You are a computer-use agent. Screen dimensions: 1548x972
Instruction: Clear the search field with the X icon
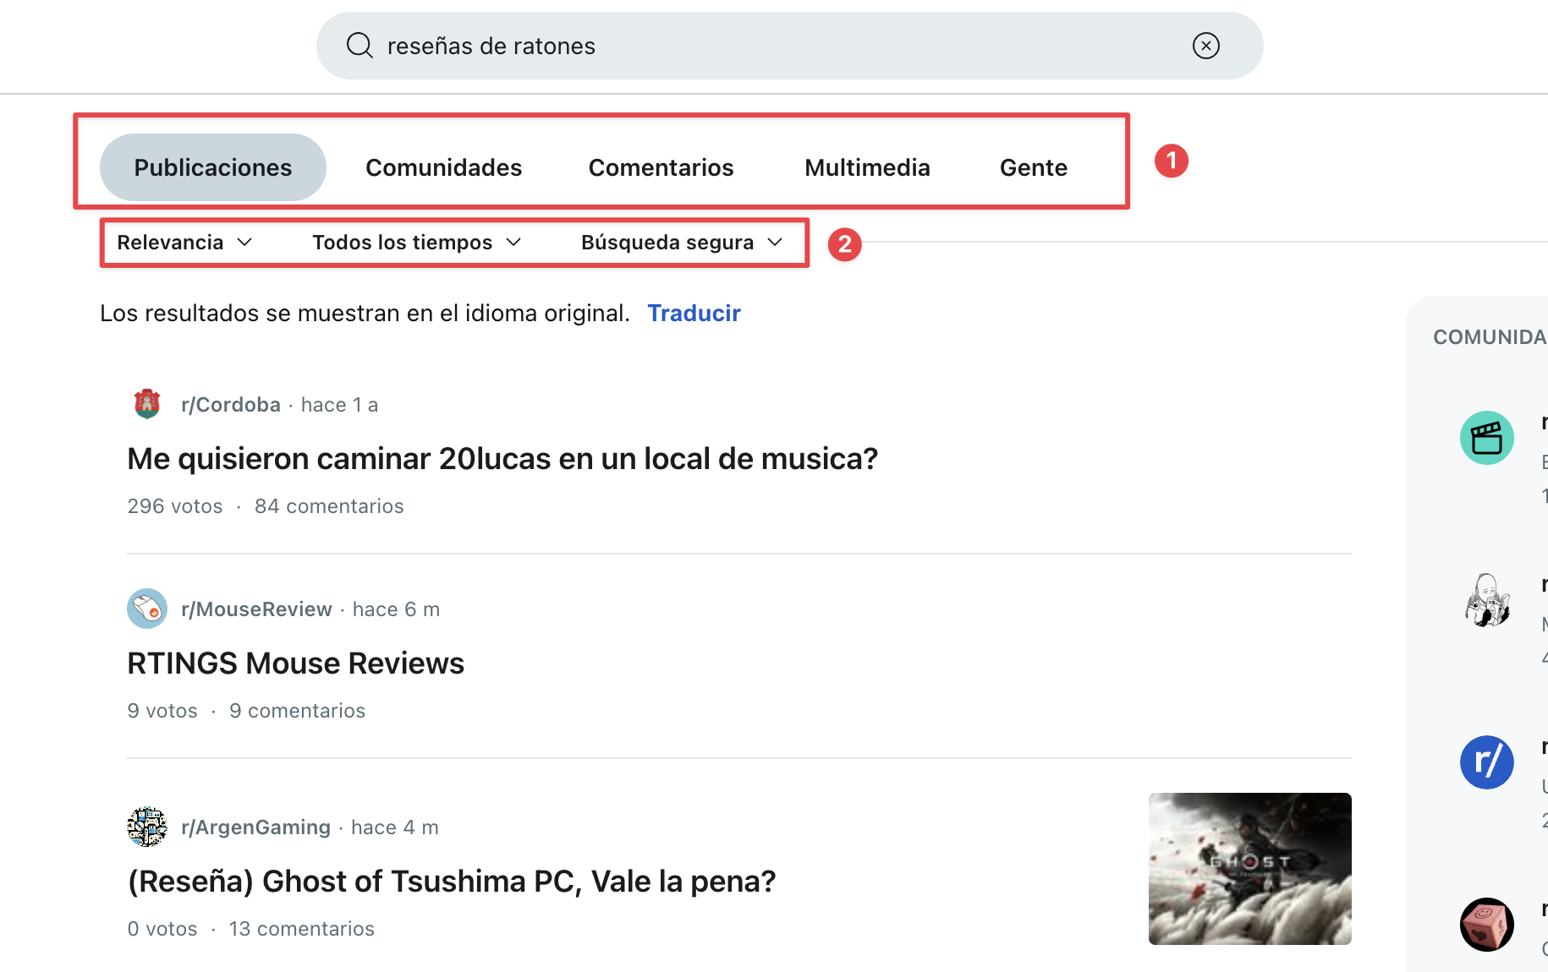1205,46
